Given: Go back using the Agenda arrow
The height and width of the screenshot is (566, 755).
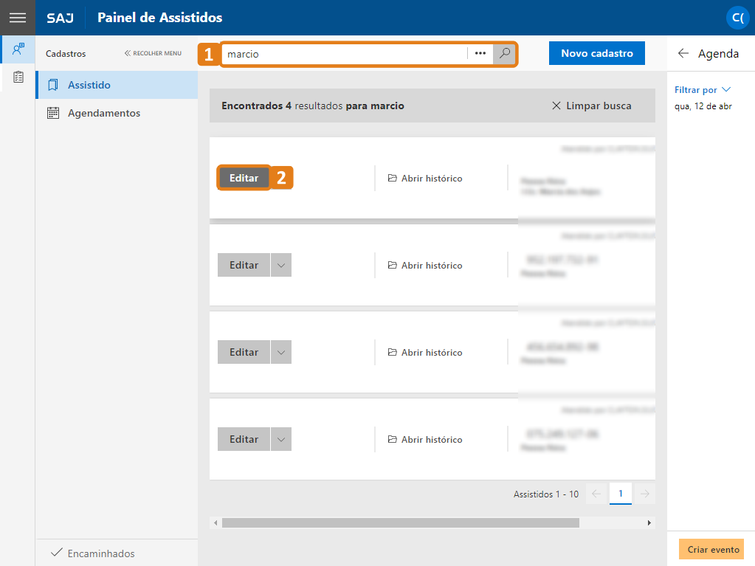Looking at the screenshot, I should (683, 53).
